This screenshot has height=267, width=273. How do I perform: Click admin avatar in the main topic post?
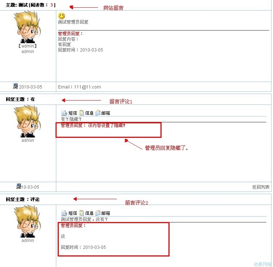[x=28, y=27]
